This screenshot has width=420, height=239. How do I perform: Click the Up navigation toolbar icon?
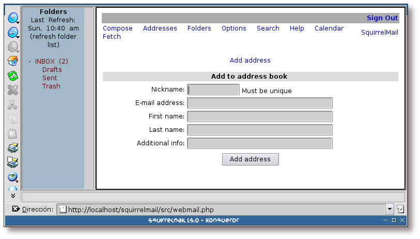12,18
